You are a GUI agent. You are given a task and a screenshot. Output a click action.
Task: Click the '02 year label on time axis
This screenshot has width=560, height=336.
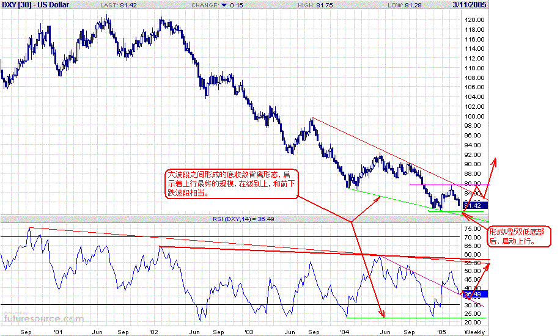click(154, 332)
